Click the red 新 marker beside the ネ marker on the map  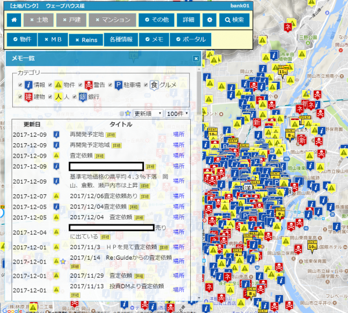306,104
